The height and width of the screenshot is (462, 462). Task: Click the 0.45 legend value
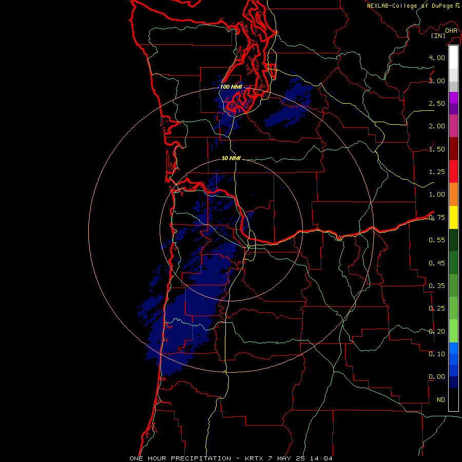tap(437, 263)
